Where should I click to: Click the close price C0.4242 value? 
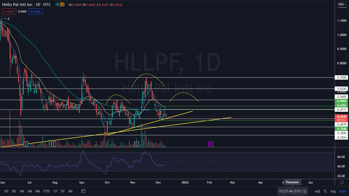(x=116, y=5)
